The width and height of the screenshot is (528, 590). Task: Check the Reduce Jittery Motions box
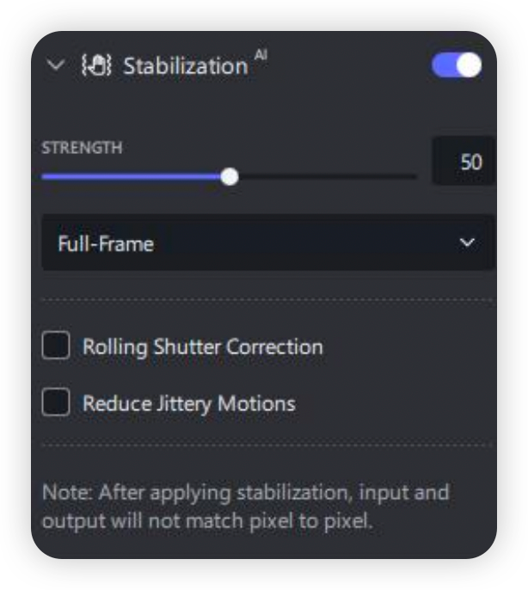[56, 403]
